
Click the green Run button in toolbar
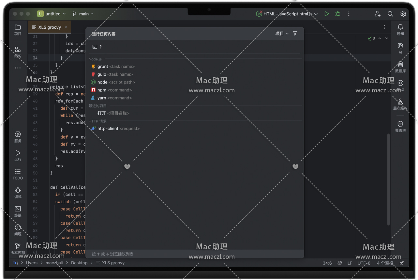(326, 14)
